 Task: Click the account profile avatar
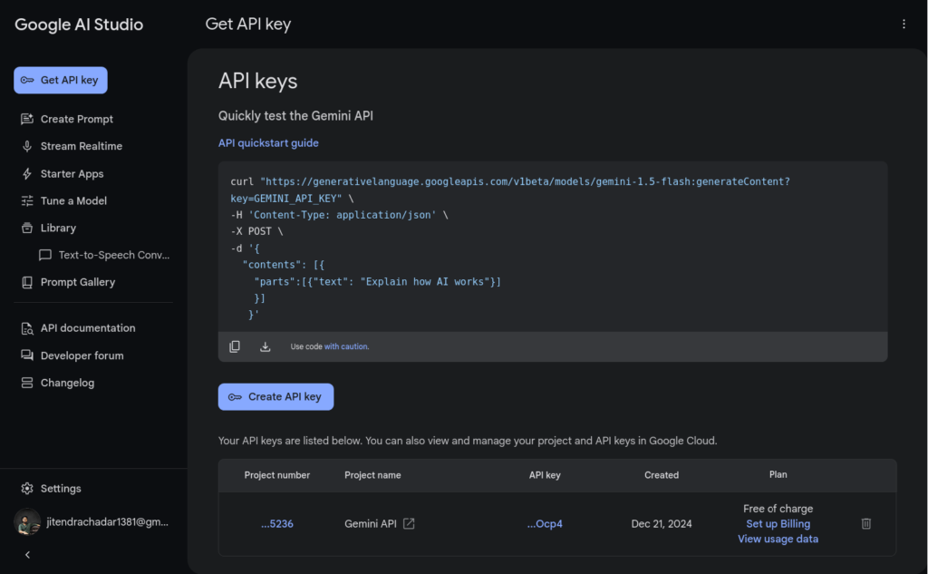tap(27, 522)
